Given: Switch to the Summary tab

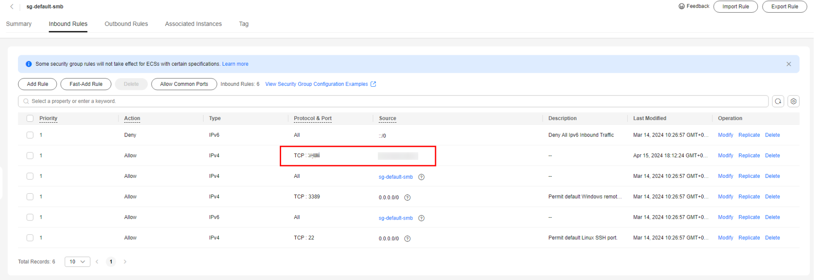Looking at the screenshot, I should [19, 24].
